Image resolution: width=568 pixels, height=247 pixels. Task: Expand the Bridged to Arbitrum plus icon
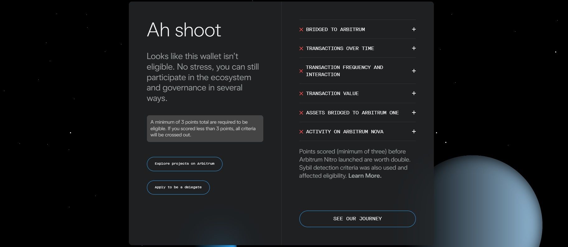(x=414, y=29)
